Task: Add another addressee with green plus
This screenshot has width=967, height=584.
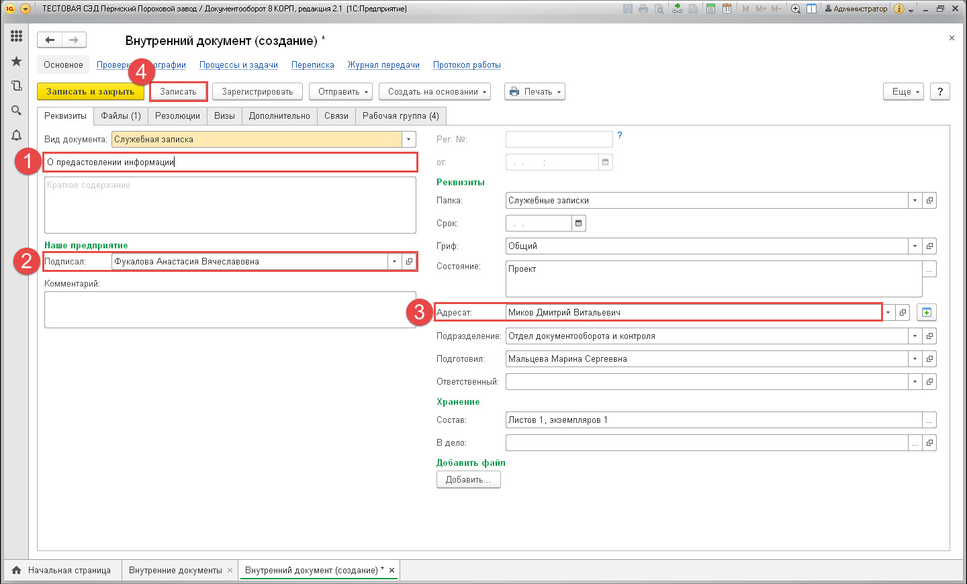Action: tap(927, 312)
